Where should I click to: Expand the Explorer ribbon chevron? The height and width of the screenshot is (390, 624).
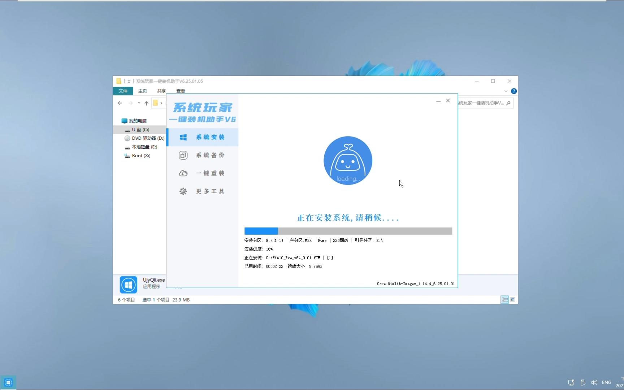click(506, 91)
